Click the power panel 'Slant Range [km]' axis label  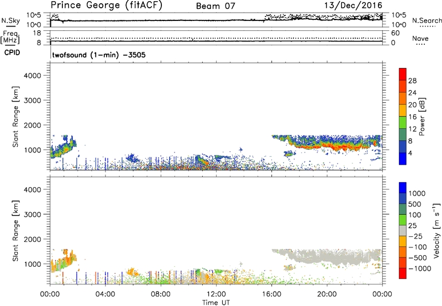click(x=15, y=117)
